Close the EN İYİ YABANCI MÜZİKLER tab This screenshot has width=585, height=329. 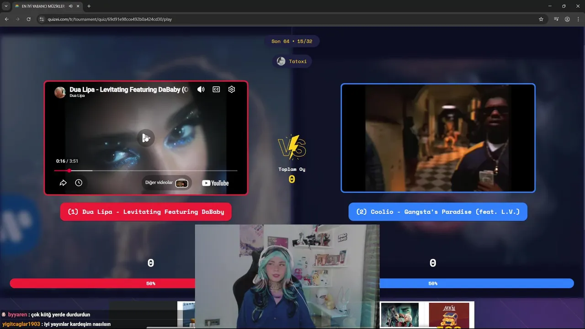pos(78,6)
